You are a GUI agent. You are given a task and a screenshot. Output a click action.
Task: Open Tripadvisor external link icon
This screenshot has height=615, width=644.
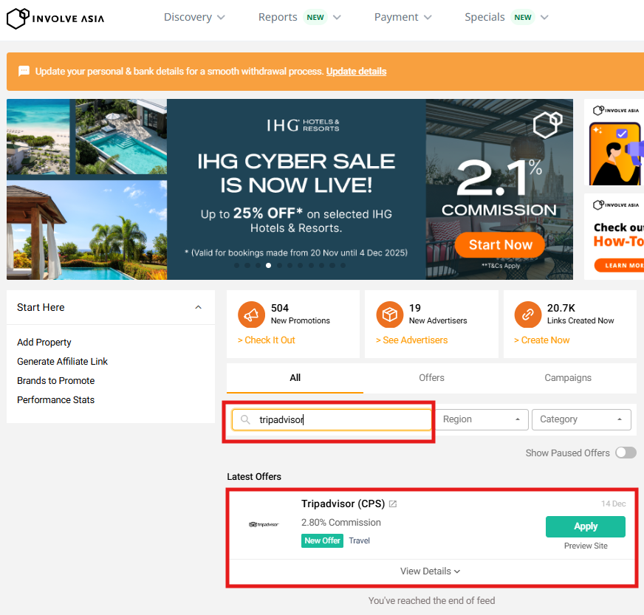393,504
